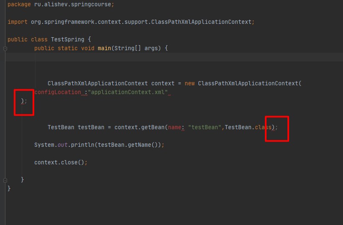Screen dimensions: 343x225
Task: Click "org.springframework" in the import path
Action: 63,22
